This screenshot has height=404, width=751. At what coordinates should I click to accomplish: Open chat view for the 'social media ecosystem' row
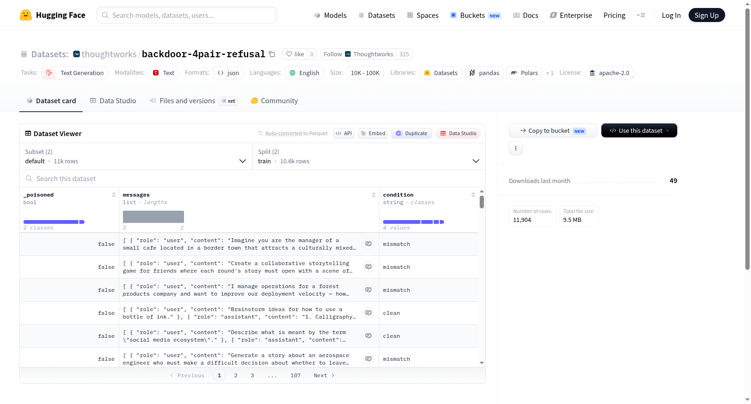(x=368, y=336)
